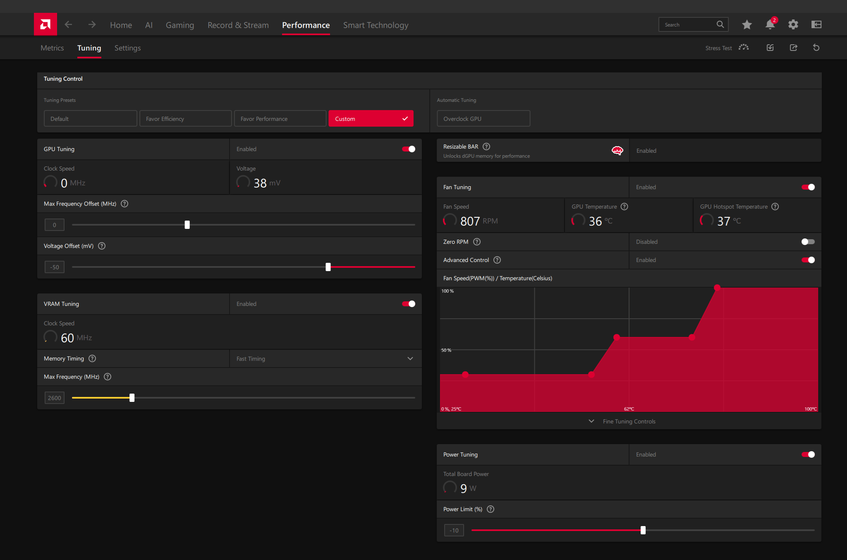Click the Resizable BAR brain icon
The height and width of the screenshot is (560, 847).
click(617, 151)
